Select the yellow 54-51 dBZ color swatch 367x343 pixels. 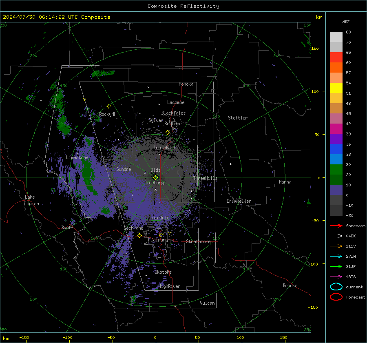pos(336,88)
